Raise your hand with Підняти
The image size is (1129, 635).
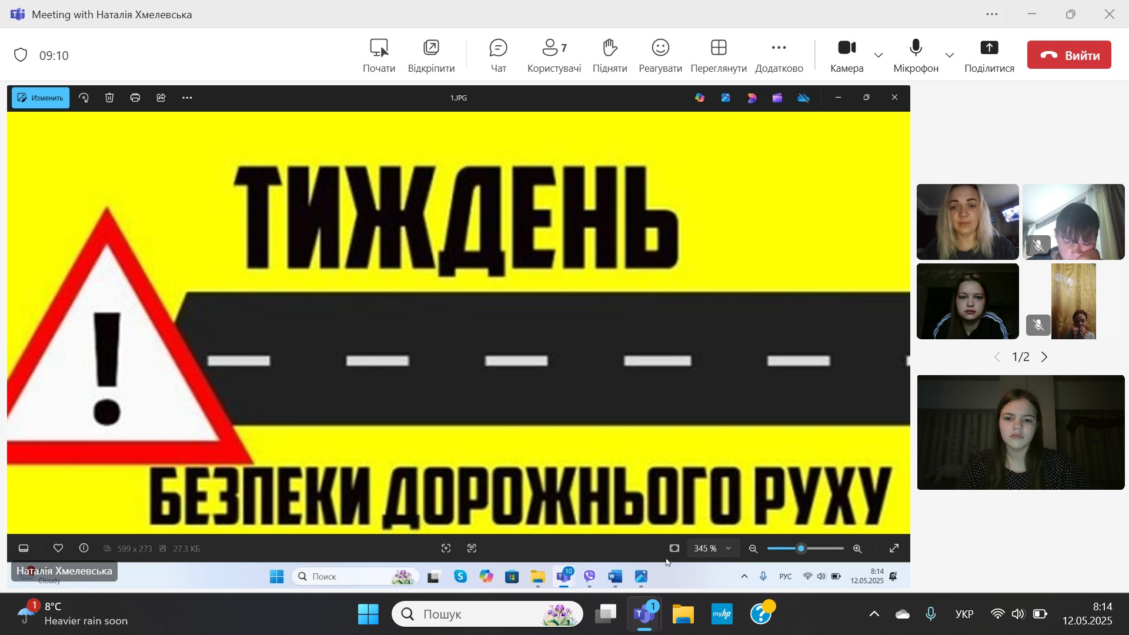(x=610, y=55)
